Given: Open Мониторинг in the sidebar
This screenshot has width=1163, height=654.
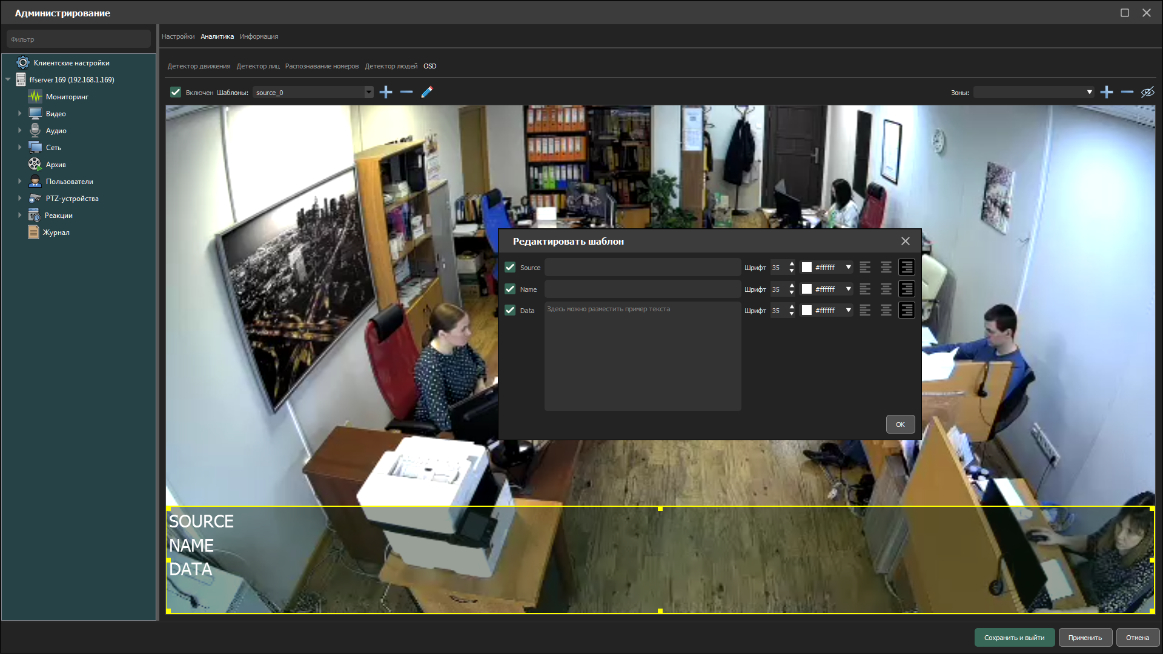Looking at the screenshot, I should 67,97.
